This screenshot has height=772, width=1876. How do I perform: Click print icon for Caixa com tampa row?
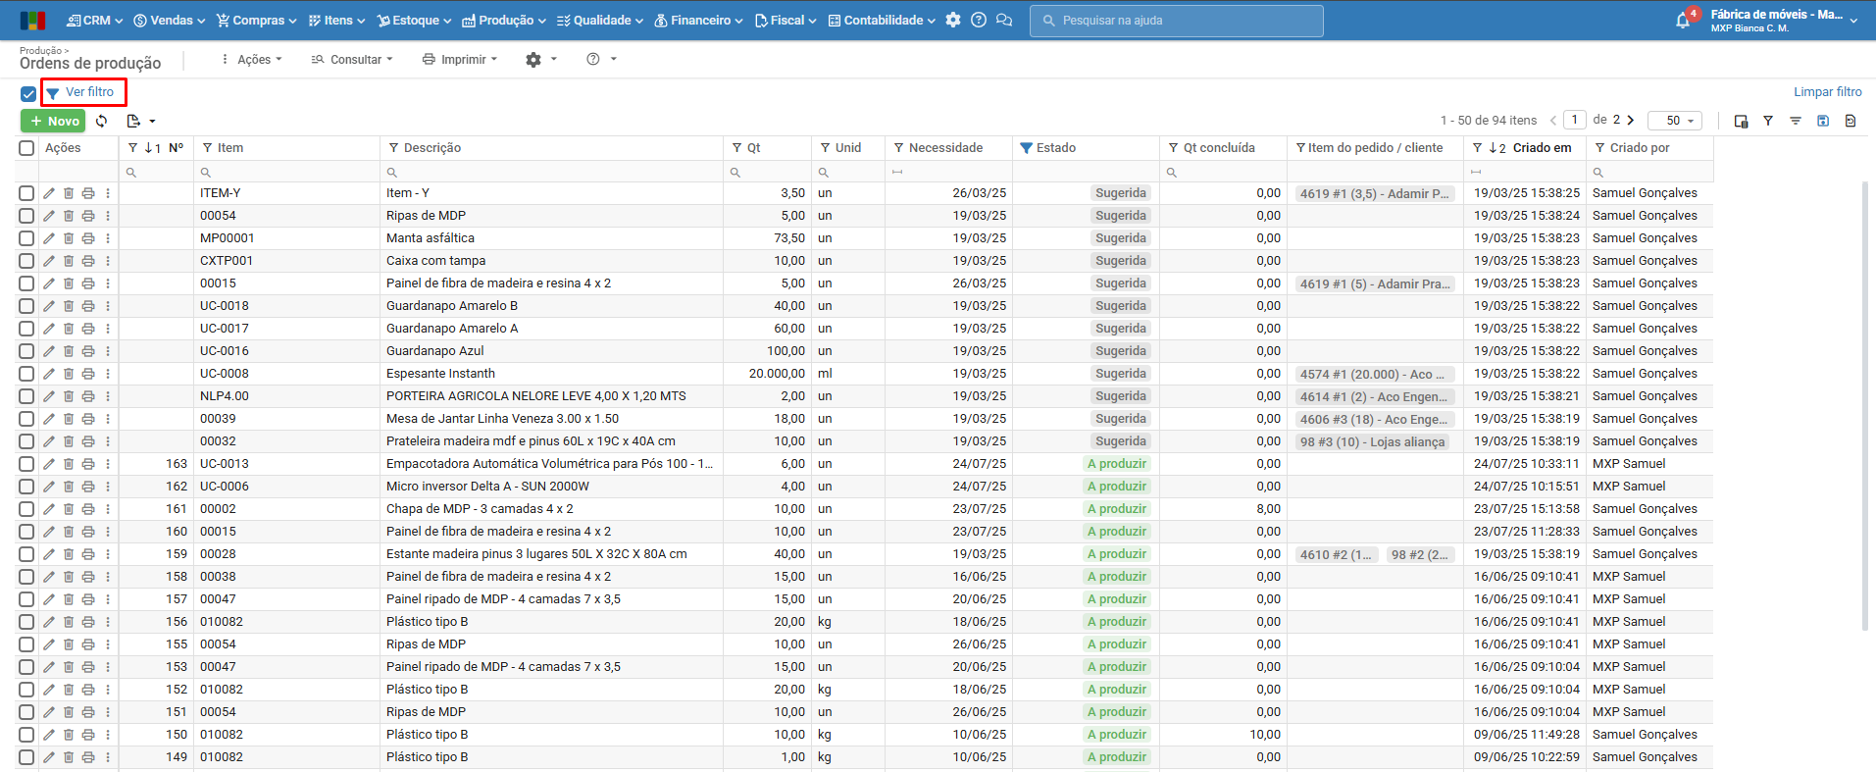click(88, 261)
